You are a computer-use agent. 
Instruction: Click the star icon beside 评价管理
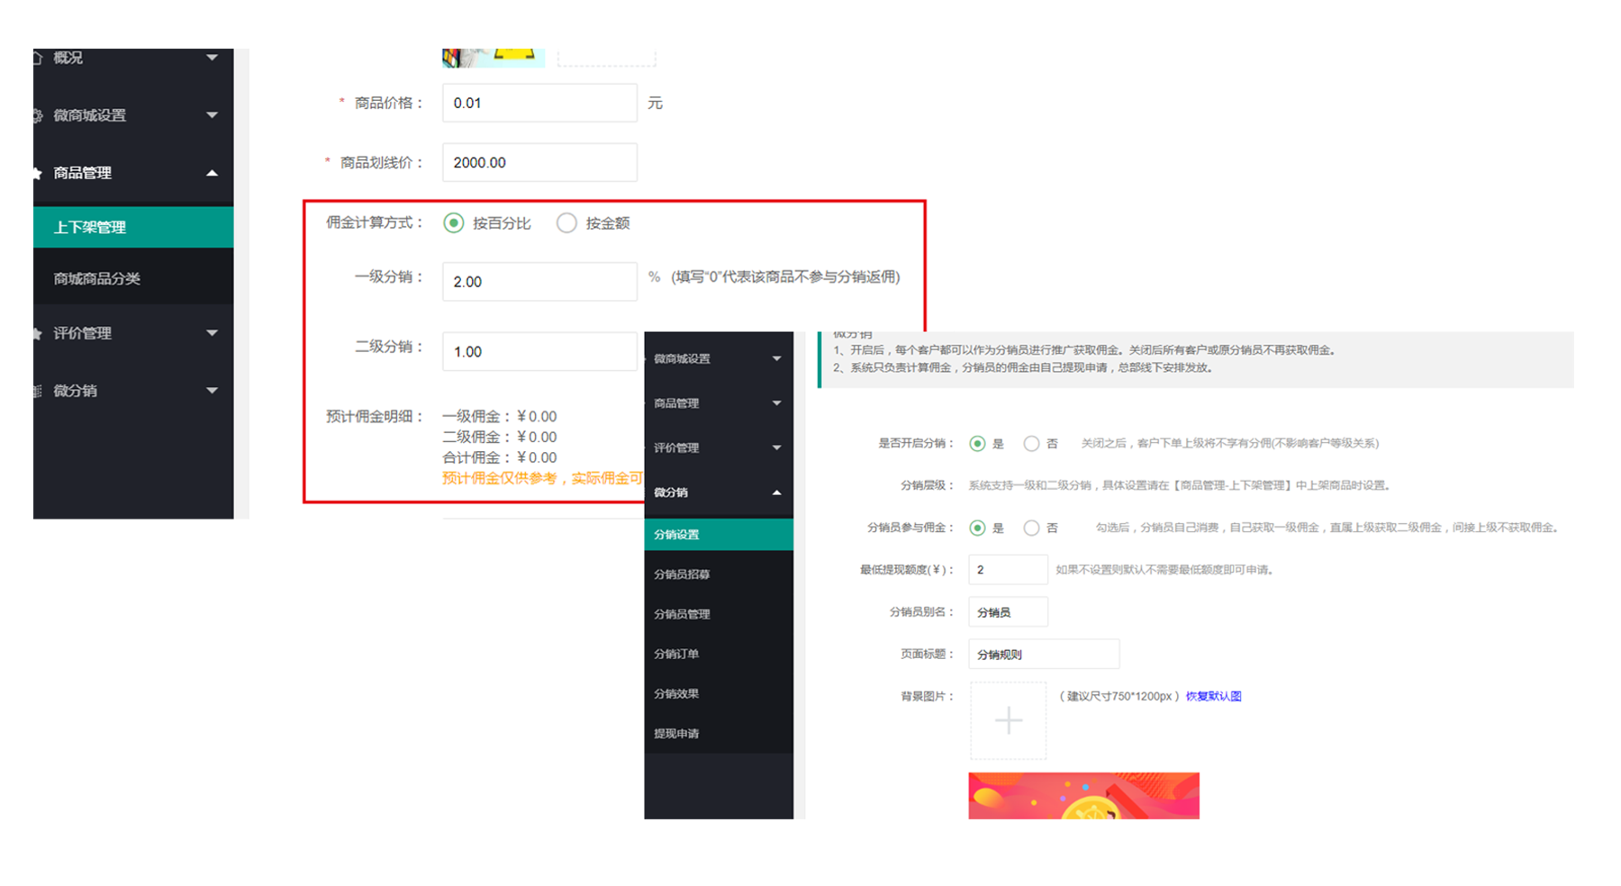click(38, 333)
